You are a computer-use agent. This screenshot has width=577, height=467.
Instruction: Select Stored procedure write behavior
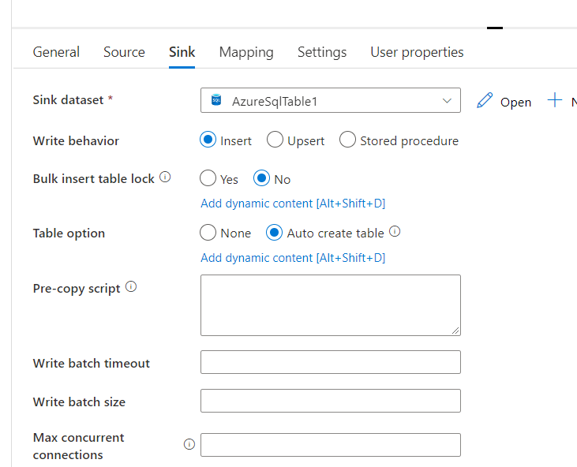(348, 140)
